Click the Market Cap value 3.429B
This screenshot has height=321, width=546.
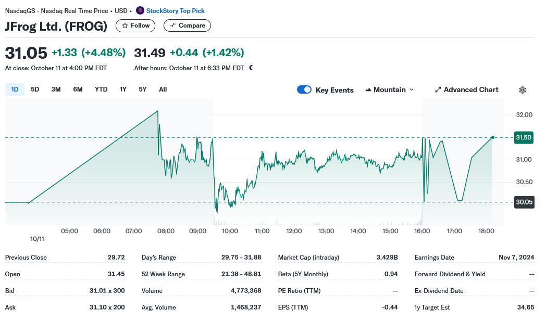(x=387, y=258)
